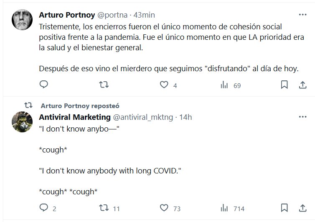
Task: Reply to Antiviral Marketing's tweet
Action: [x=44, y=208]
